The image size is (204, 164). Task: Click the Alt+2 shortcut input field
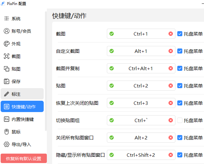click(141, 138)
